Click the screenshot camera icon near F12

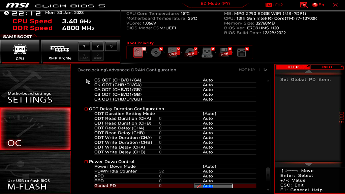pos(269,5)
